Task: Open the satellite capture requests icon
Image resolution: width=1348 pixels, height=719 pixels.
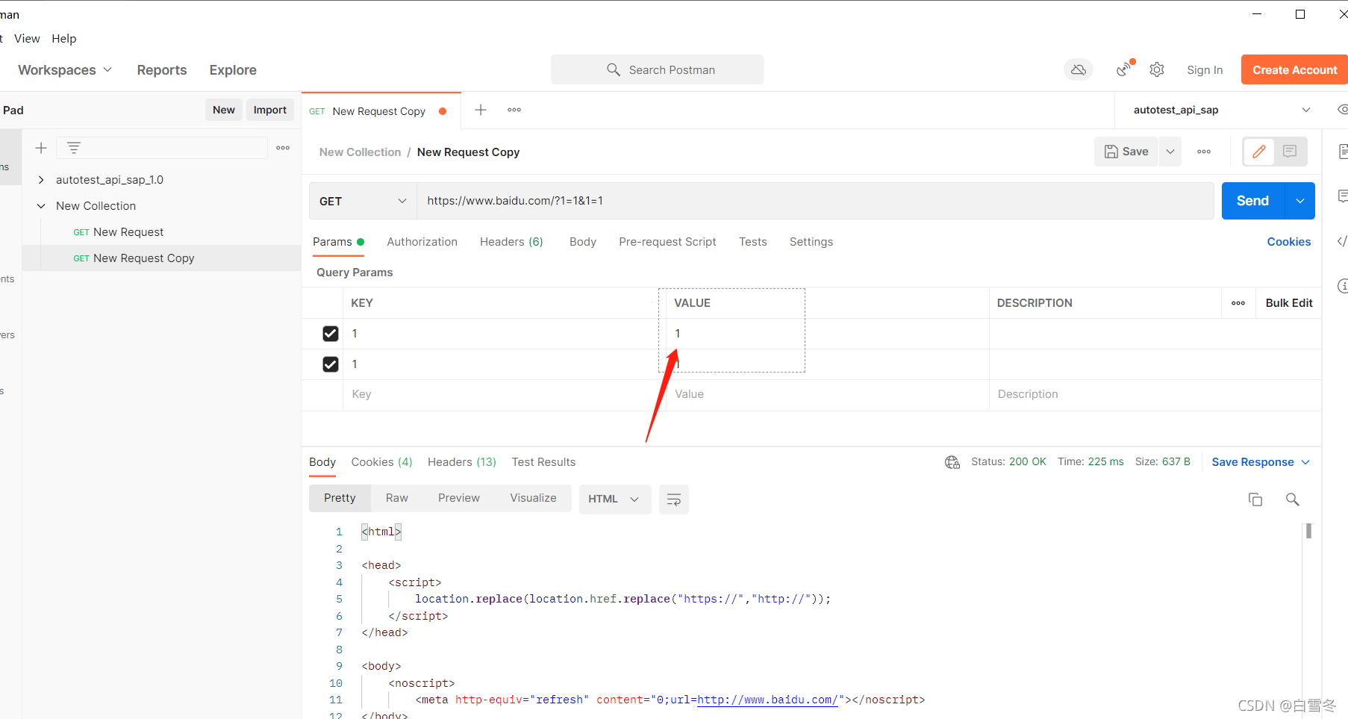Action: [1124, 69]
